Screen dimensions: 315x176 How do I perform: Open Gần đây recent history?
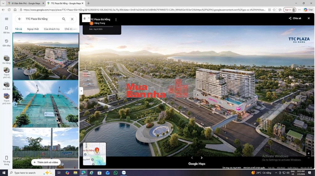6,43
